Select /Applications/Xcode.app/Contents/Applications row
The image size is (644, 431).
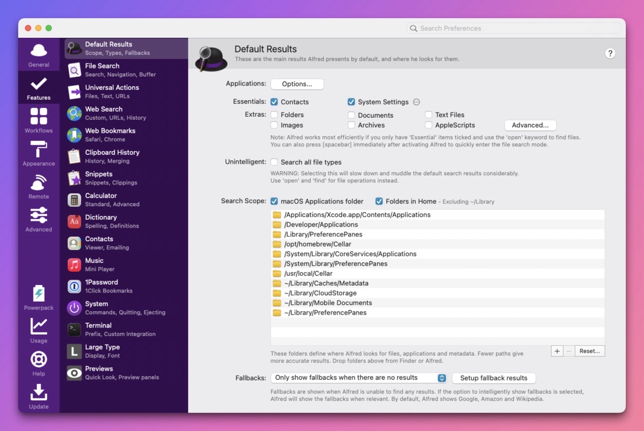[x=437, y=214]
